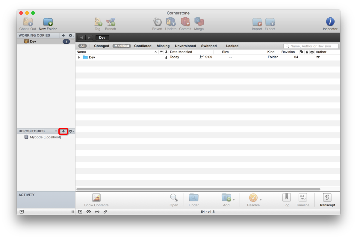Viewport: 357px width, 239px height.
Task: Open the Working Copies gear menu
Action: [71, 36]
